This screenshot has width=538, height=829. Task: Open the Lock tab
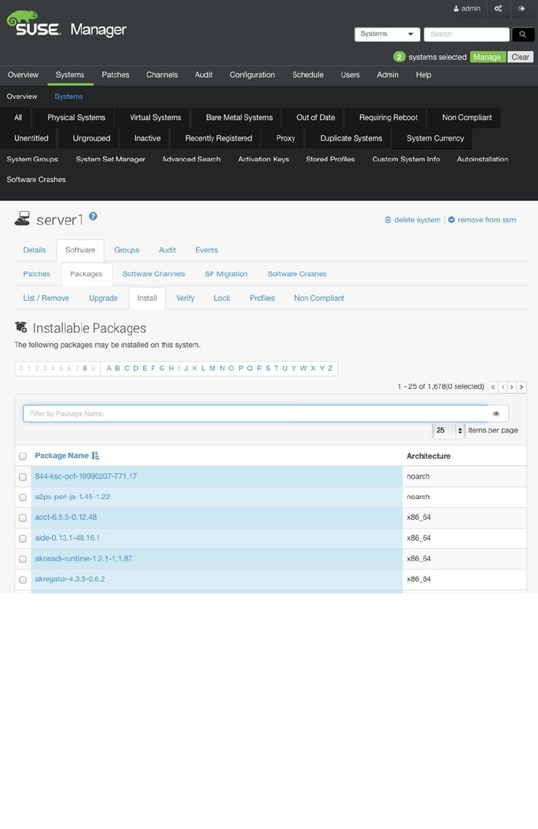[x=222, y=298]
